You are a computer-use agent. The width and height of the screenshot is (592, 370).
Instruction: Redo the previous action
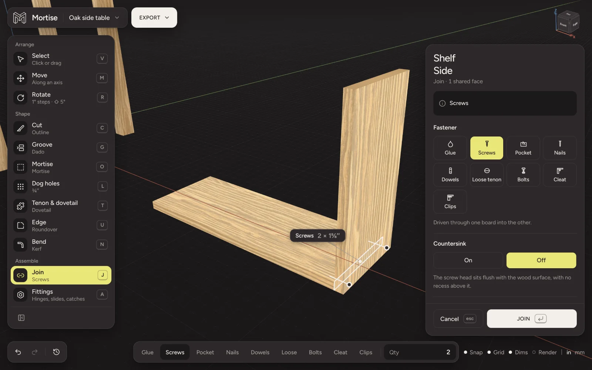pos(35,352)
